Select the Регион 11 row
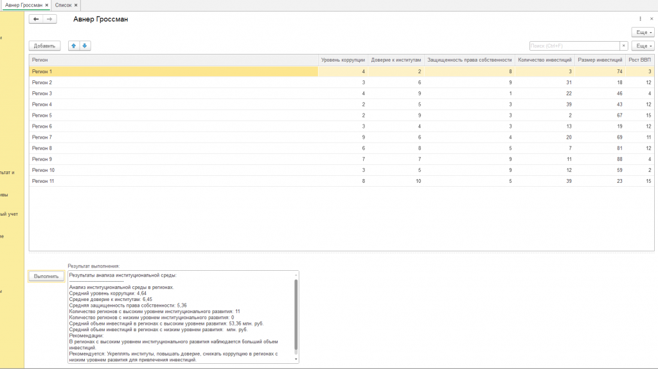 click(x=342, y=181)
